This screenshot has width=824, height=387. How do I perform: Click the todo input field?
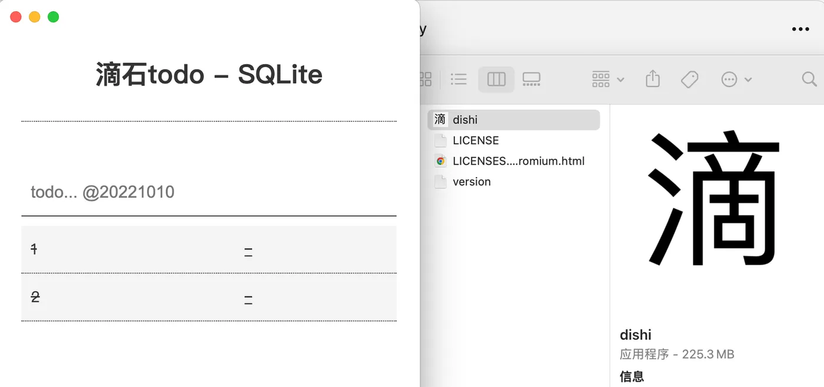(x=208, y=192)
